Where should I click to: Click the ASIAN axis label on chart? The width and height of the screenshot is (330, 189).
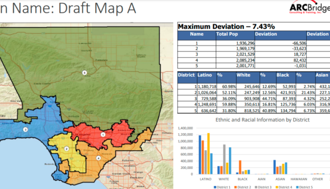point(280,179)
